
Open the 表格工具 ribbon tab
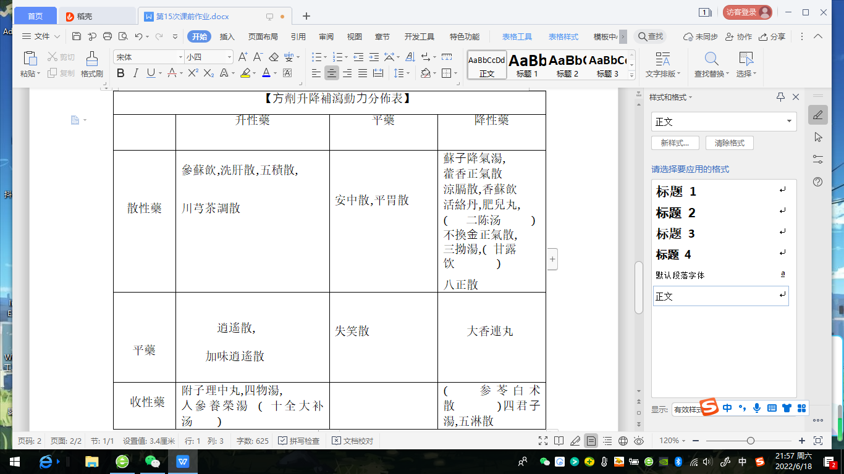coord(517,36)
